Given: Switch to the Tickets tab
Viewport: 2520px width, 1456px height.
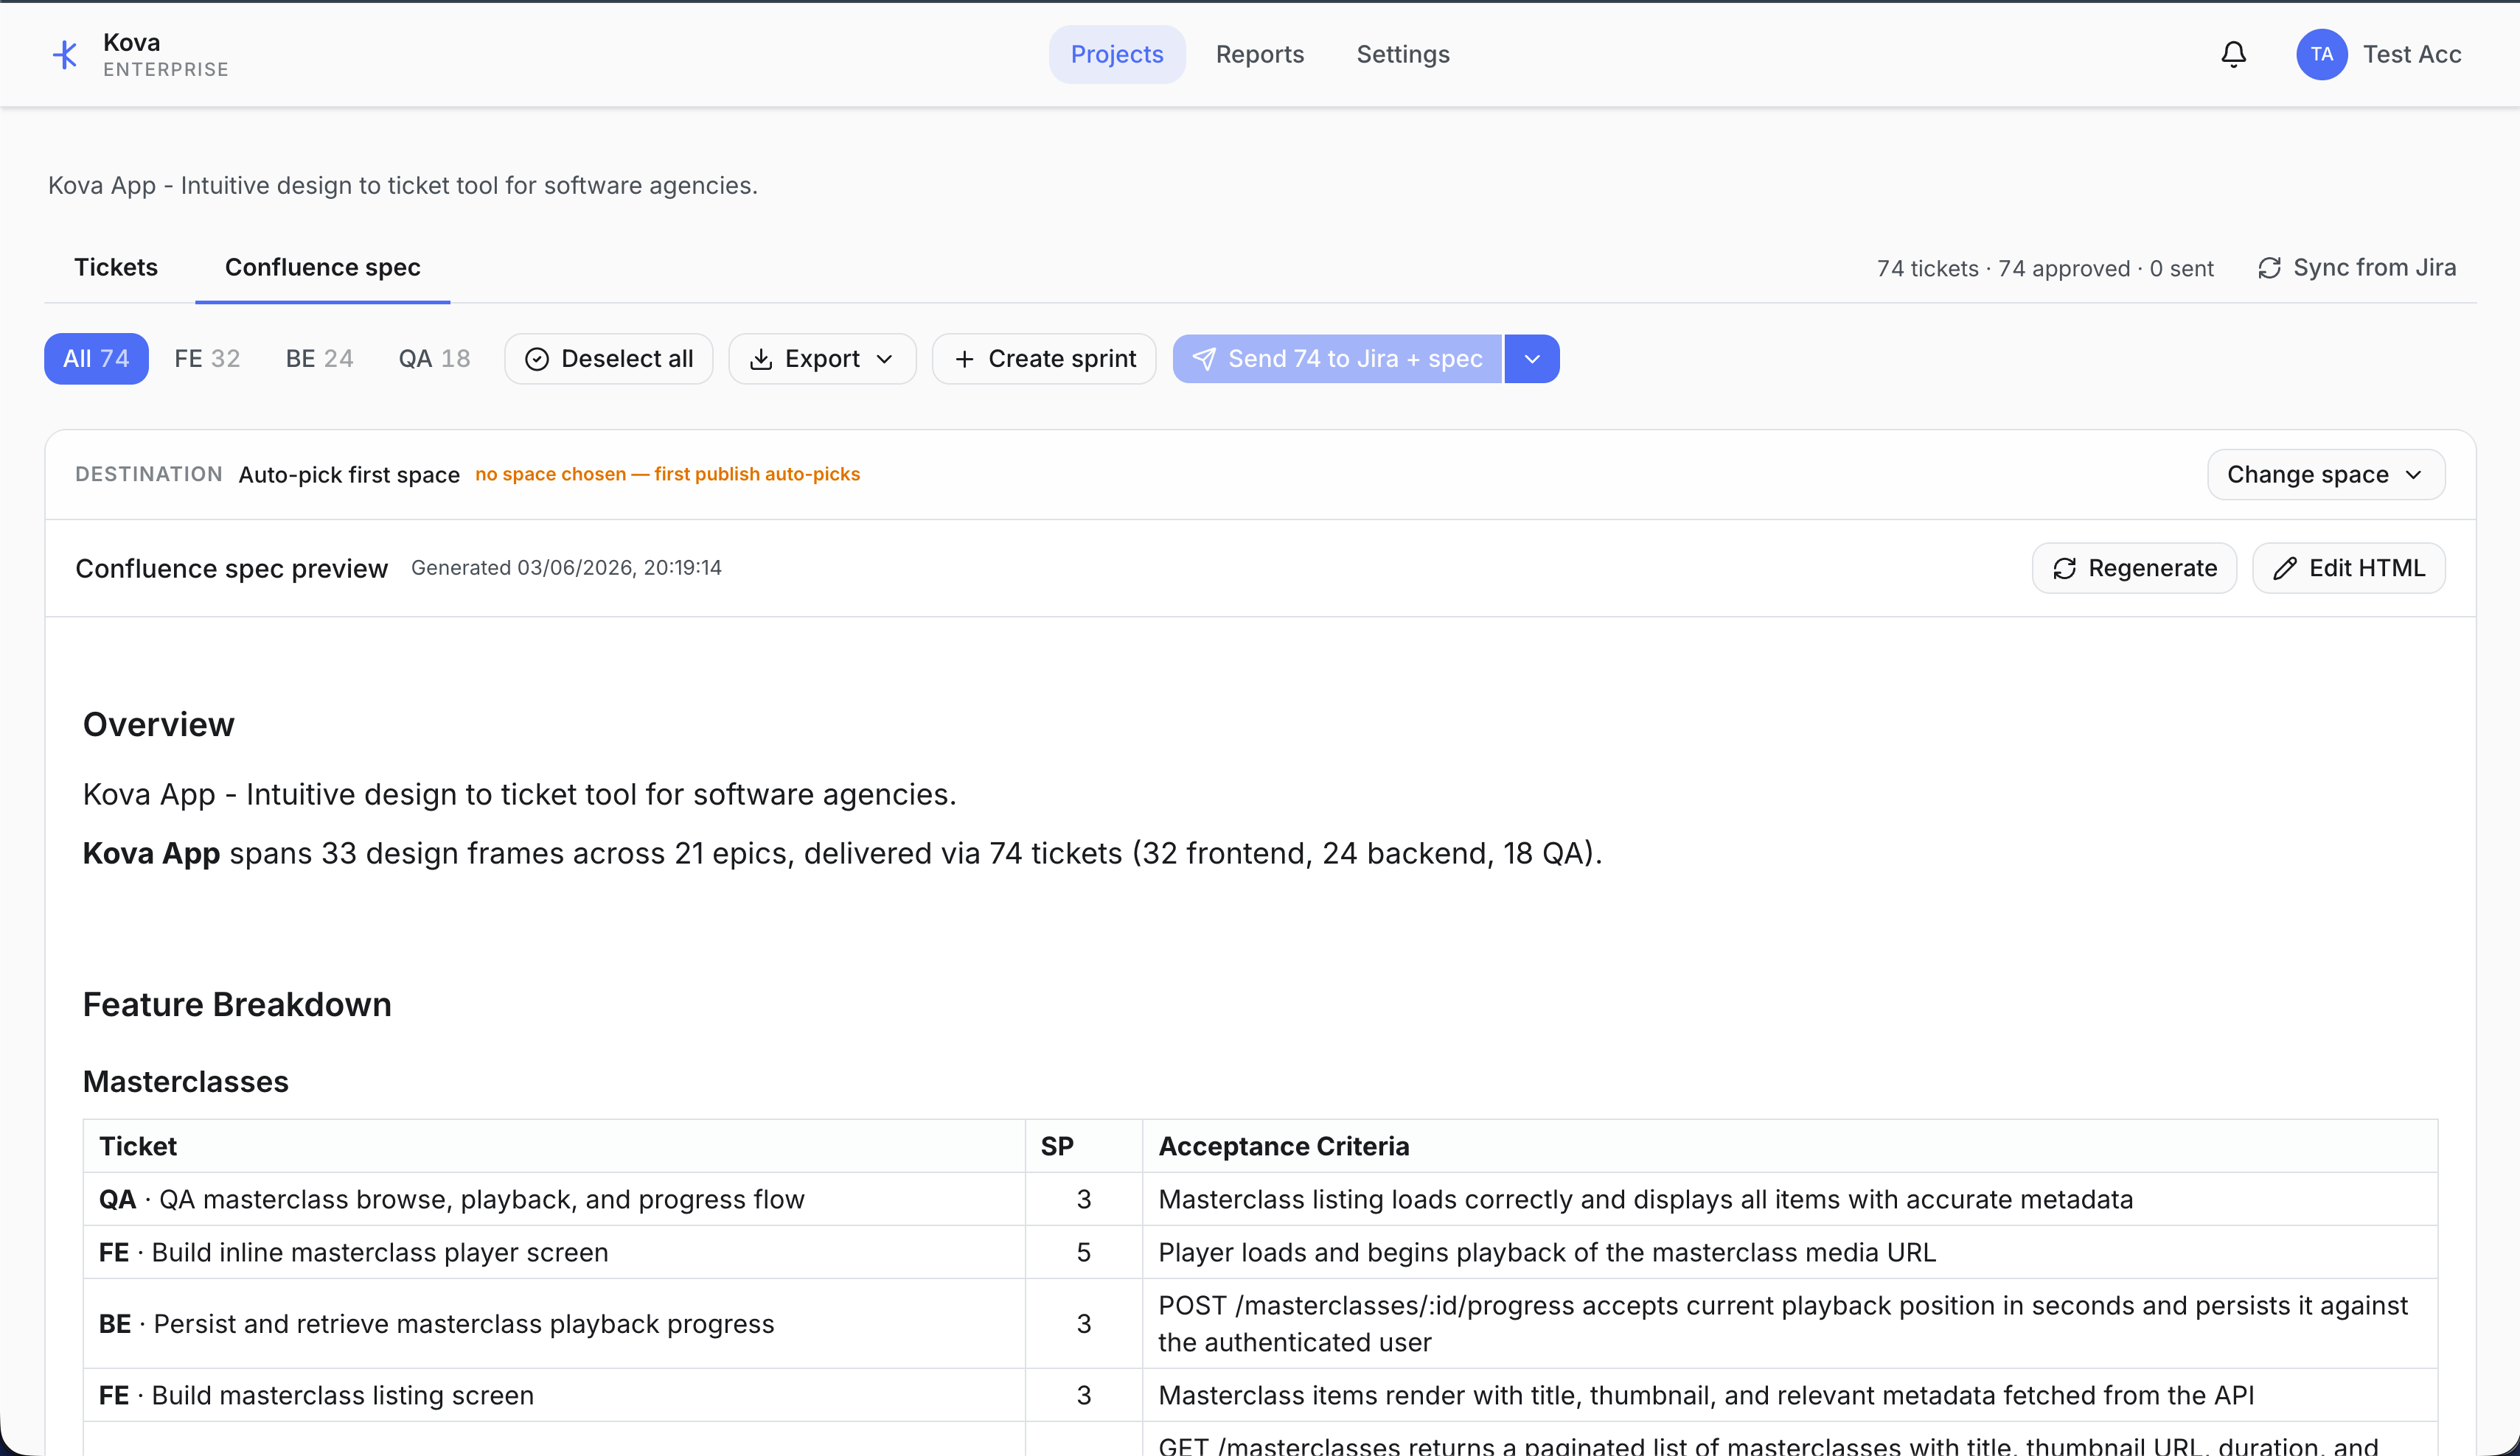Looking at the screenshot, I should (x=116, y=267).
